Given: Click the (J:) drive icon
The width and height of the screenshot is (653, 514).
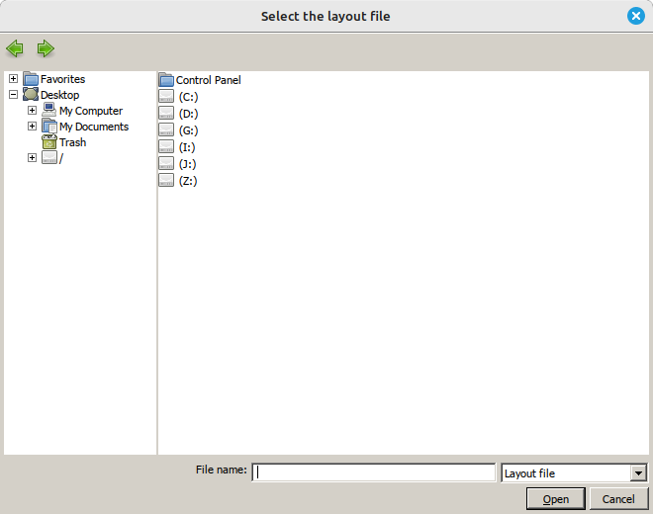Looking at the screenshot, I should pos(166,163).
